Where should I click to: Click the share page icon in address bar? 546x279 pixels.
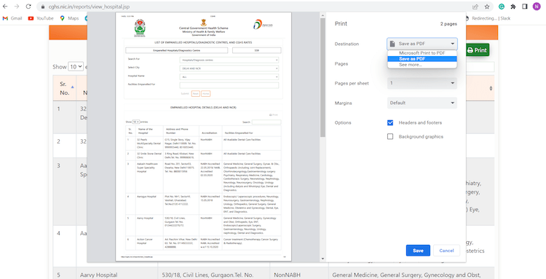(x=475, y=7)
